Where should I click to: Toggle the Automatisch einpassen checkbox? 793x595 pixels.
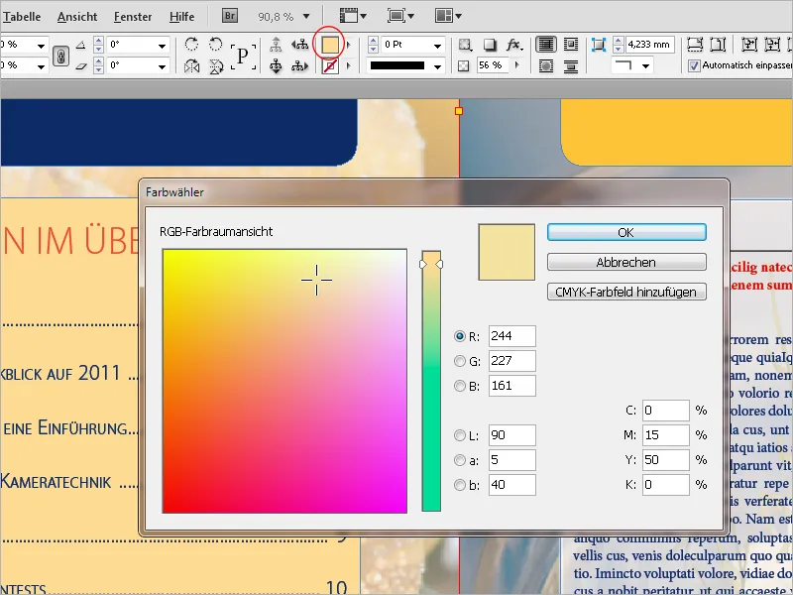click(x=694, y=65)
